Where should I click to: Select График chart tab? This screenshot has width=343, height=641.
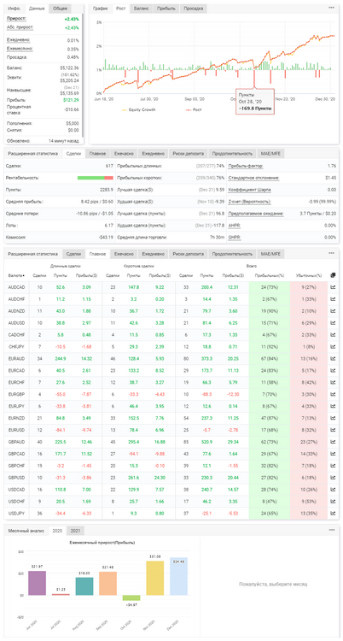coord(100,9)
